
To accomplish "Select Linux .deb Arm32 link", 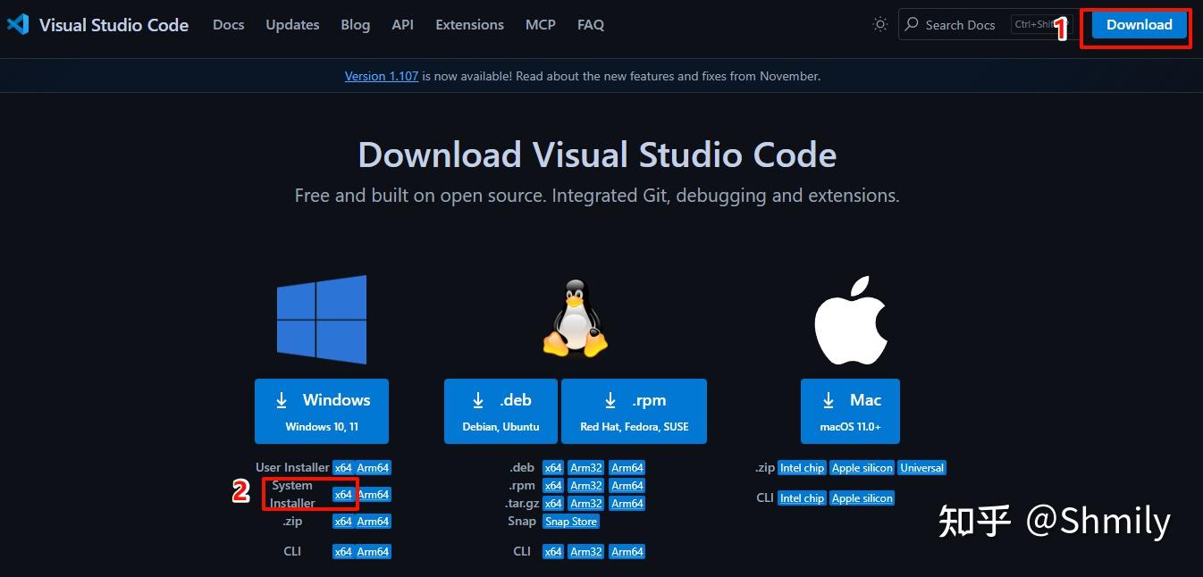I will (x=586, y=468).
